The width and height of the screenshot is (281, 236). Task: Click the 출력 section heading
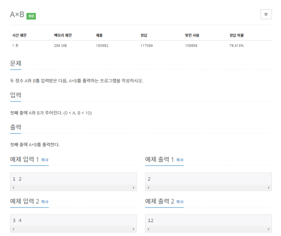16,127
